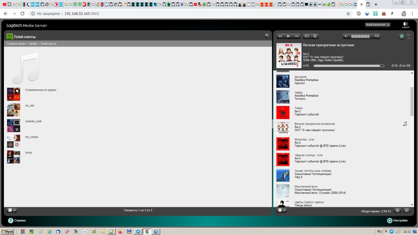418x235 pixels.
Task: Click music note icon on current track
Action: click(x=405, y=124)
